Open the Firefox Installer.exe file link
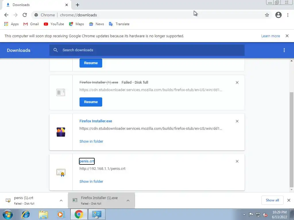Screen dimensions: 294x220 point(96,121)
